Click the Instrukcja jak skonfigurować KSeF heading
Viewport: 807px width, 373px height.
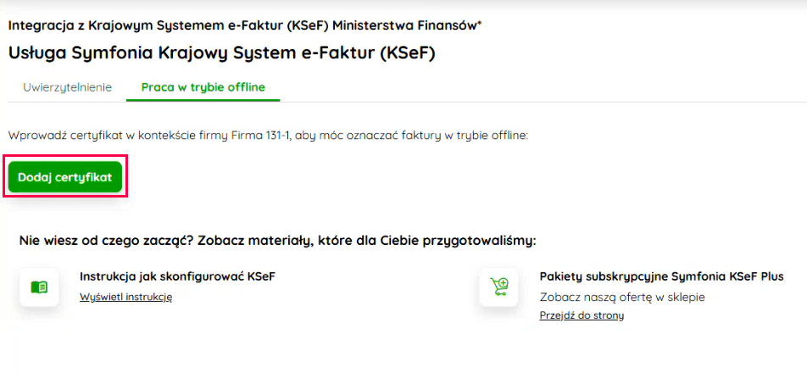coord(177,276)
